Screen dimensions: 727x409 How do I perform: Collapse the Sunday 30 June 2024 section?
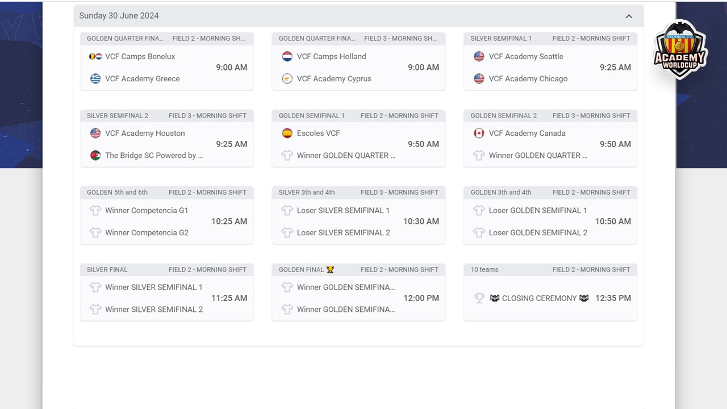point(629,16)
